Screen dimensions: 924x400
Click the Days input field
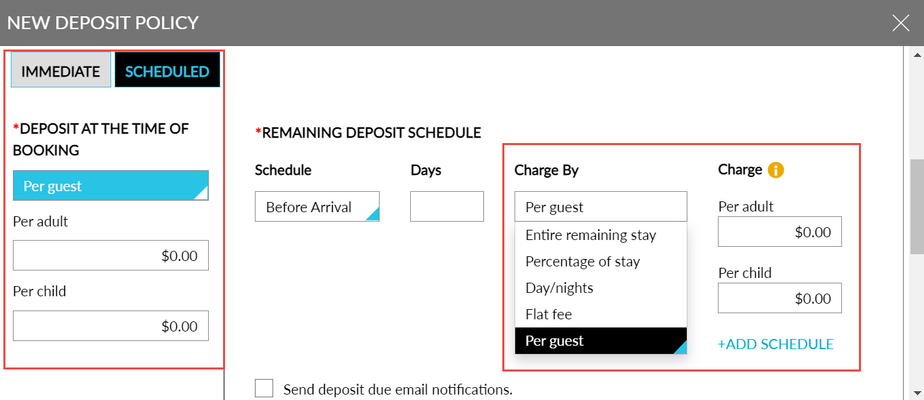[446, 206]
